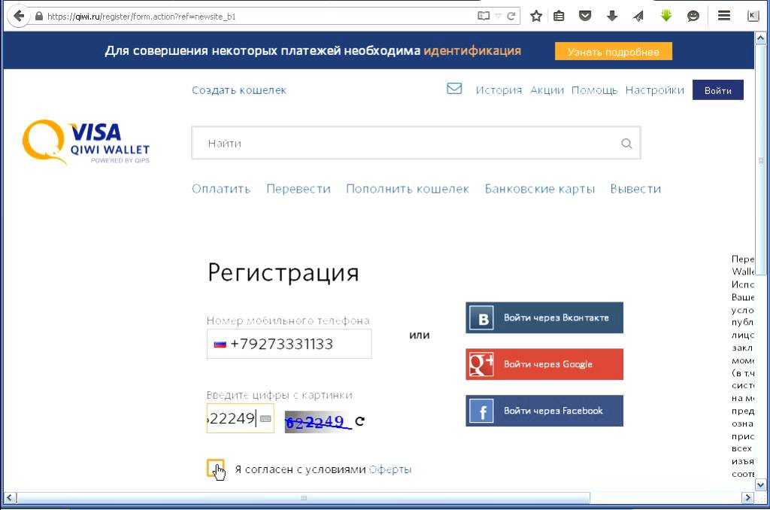Click the Узнать подробнее orange button
This screenshot has height=510, width=770.
tap(614, 52)
